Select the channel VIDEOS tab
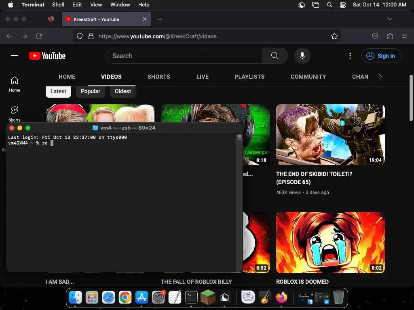Image resolution: width=414 pixels, height=310 pixels. coord(112,77)
